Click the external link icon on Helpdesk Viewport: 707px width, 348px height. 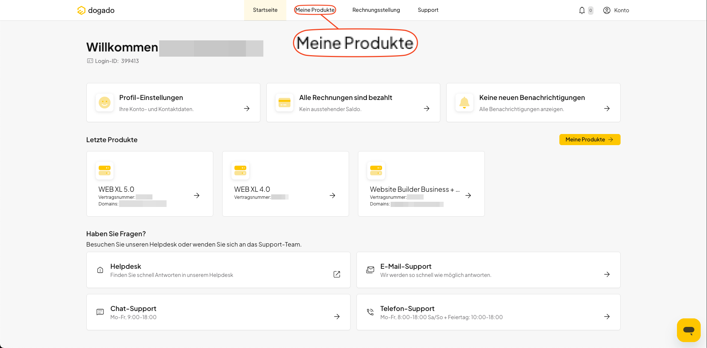pos(337,274)
